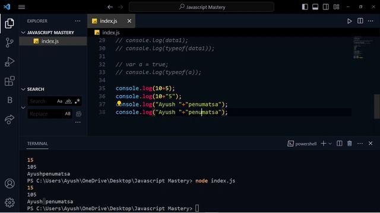Click the EXPLORER title header
This screenshot has height=213, width=380.
37,21
